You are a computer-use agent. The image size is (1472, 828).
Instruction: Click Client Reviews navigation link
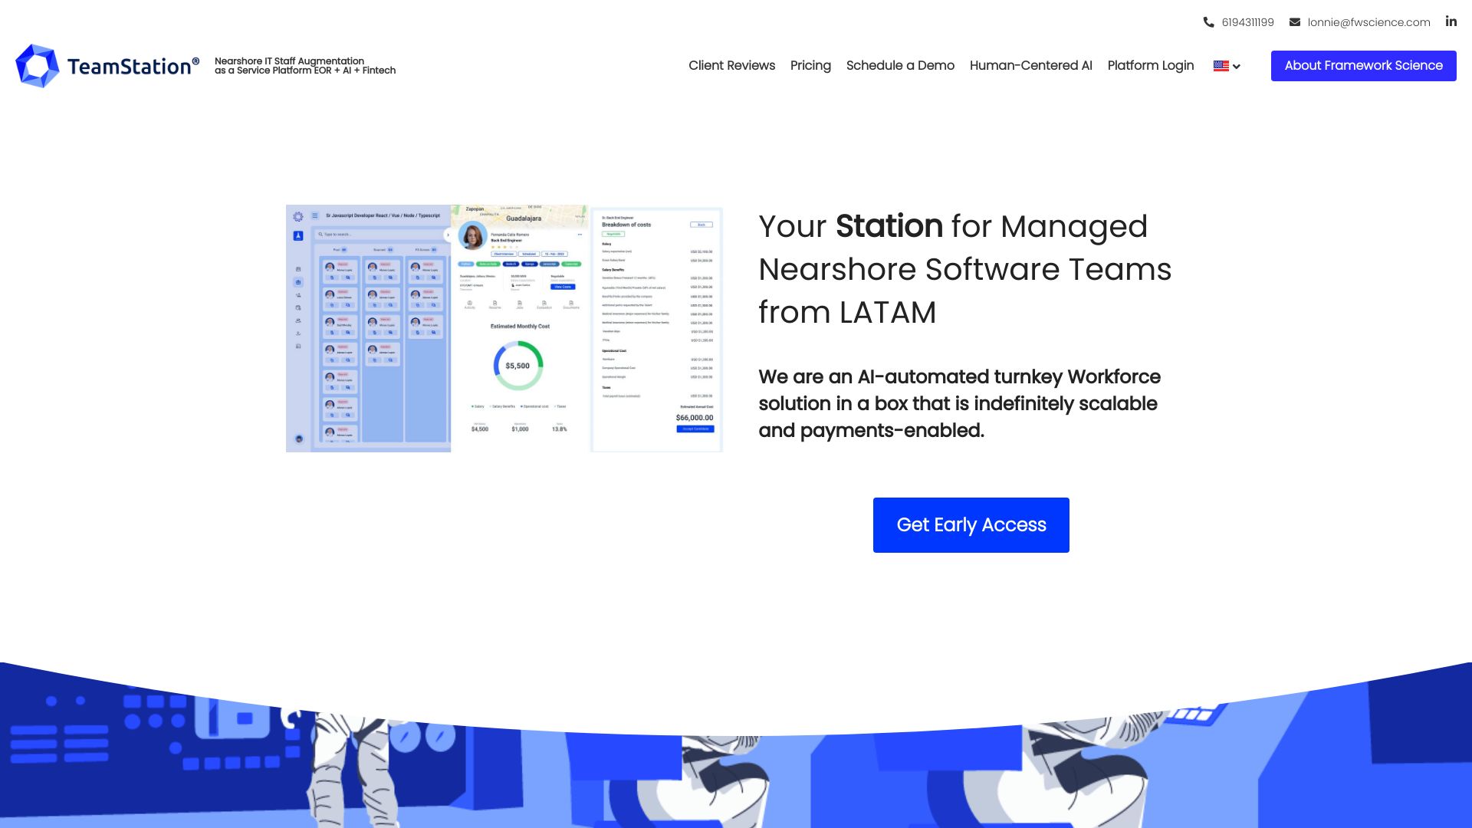(x=732, y=64)
